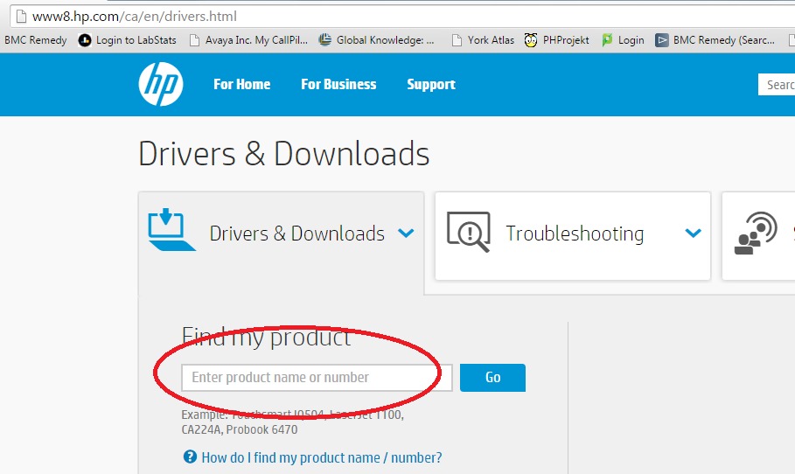795x474 pixels.
Task: Click the PHProjekt owl favicon
Action: (531, 40)
